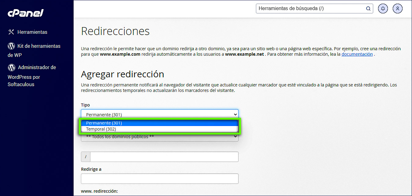412x196 pixels.
Task: Open the user account icon
Action: pyautogui.click(x=397, y=9)
